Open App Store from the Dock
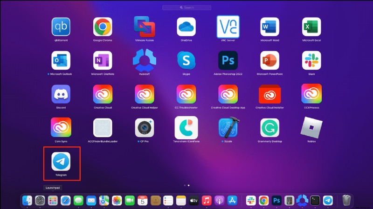Screen dimensions: 373x209 (232, 201)
